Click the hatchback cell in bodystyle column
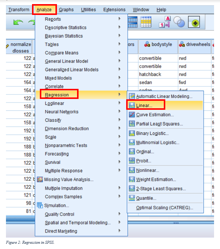The width and height of the screenshot is (220, 249). pyautogui.click(x=158, y=74)
